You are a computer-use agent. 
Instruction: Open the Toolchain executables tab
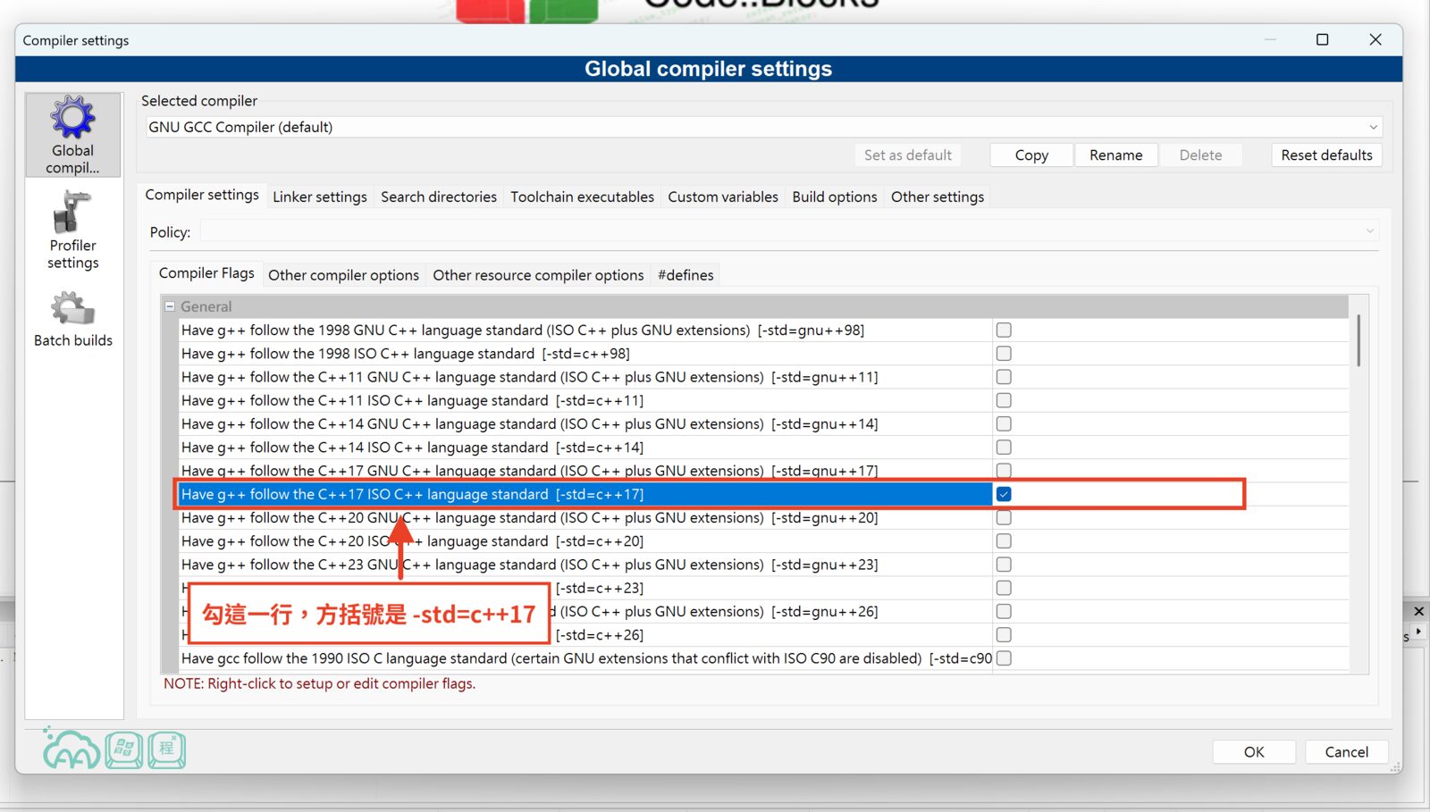click(582, 197)
